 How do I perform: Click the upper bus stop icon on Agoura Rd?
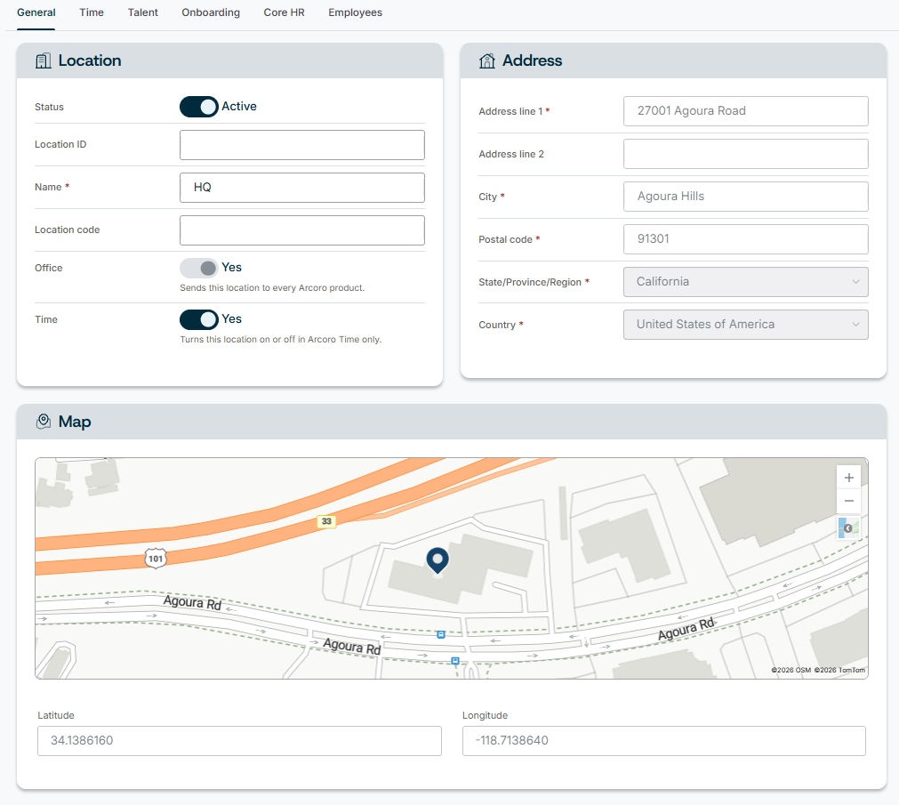[441, 634]
